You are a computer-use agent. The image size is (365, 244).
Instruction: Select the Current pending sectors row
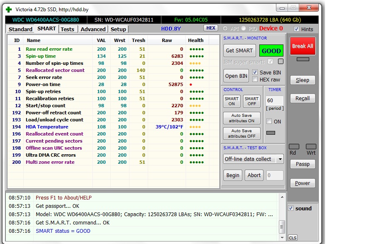pyautogui.click(x=113, y=141)
